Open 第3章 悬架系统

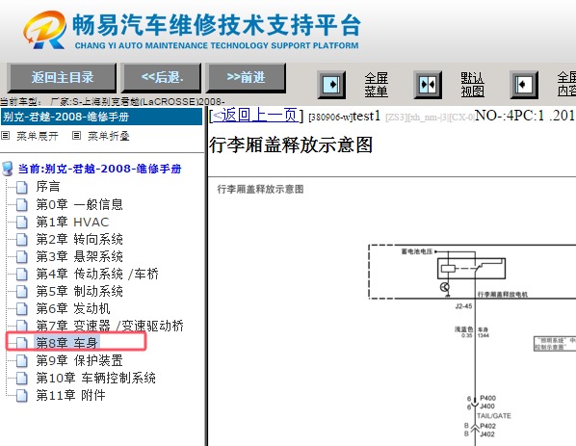[79, 256]
